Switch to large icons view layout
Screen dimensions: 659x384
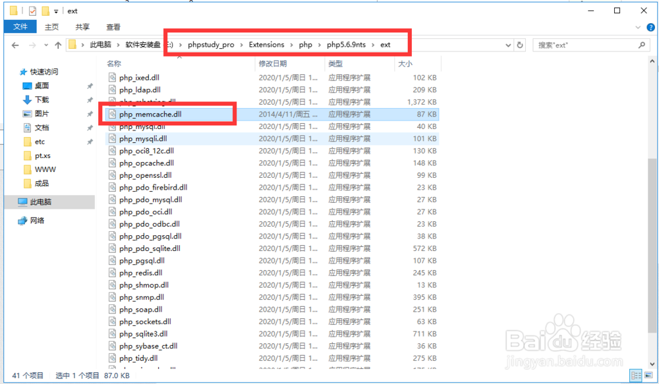[649, 375]
